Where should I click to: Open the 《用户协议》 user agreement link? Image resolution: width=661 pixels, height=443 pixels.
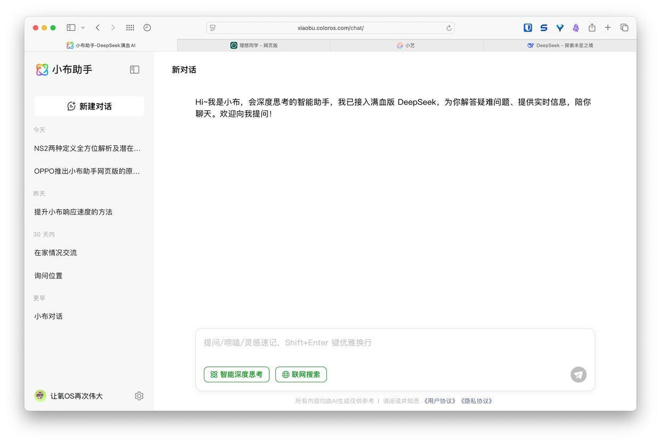click(439, 400)
